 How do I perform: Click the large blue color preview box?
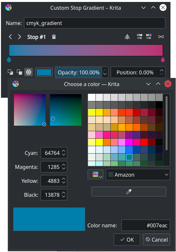49,219
